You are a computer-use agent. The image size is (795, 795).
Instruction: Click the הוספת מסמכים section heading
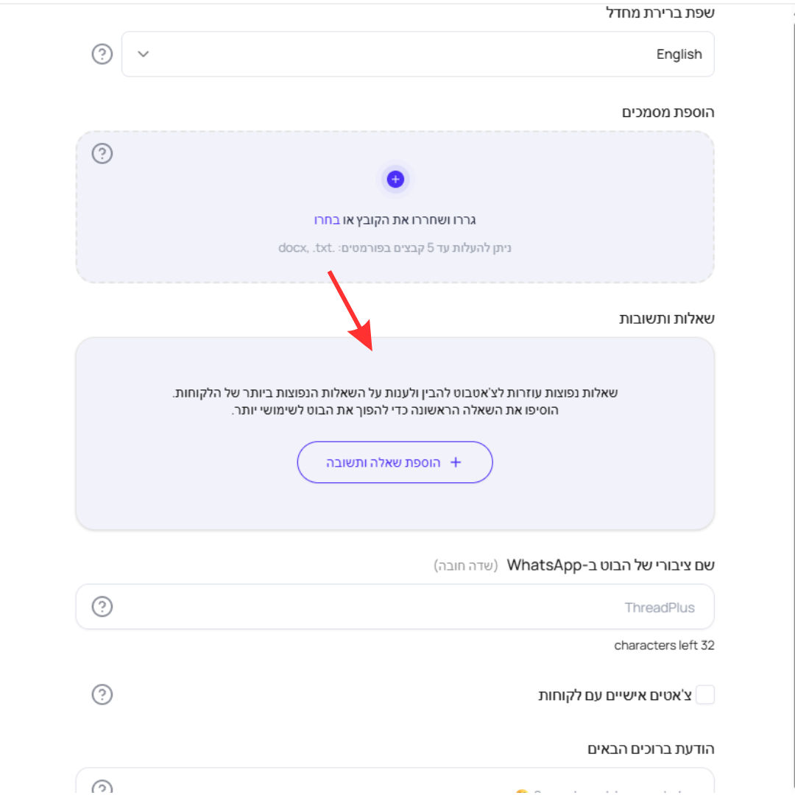point(668,112)
